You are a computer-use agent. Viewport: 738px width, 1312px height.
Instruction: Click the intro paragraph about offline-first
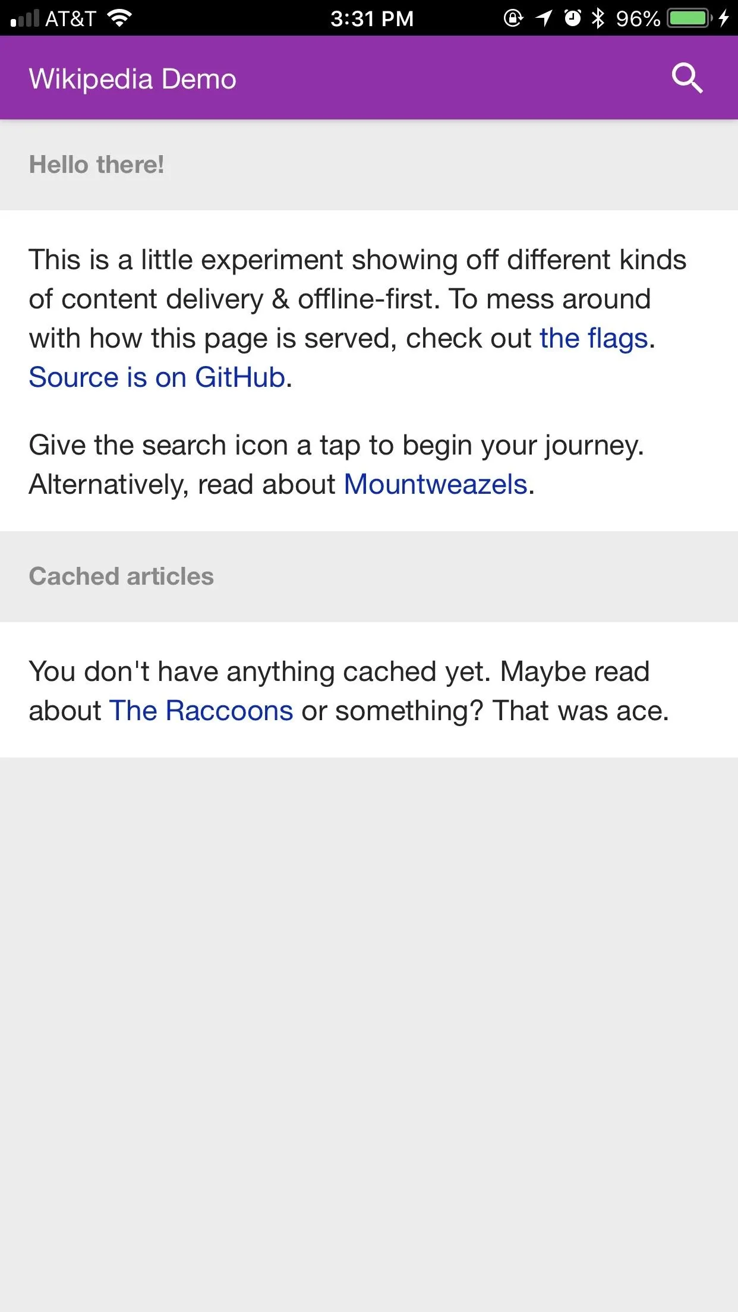[357, 318]
